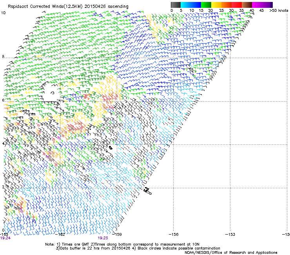Click the dark purple 45-50 knots legend swatch
290x255 pixels.
point(267,5)
